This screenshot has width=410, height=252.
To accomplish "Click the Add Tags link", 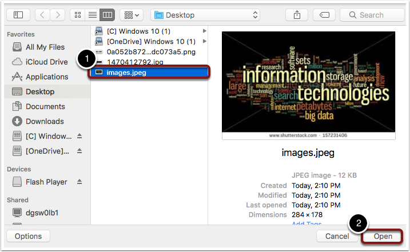I will pos(306,223).
